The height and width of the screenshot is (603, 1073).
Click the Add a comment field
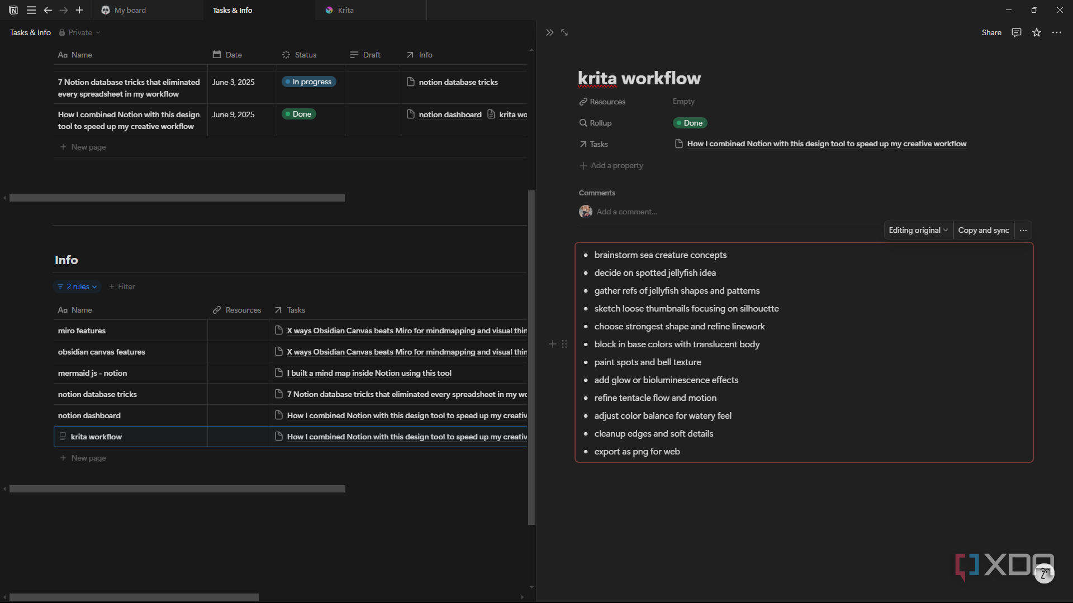pyautogui.click(x=626, y=212)
